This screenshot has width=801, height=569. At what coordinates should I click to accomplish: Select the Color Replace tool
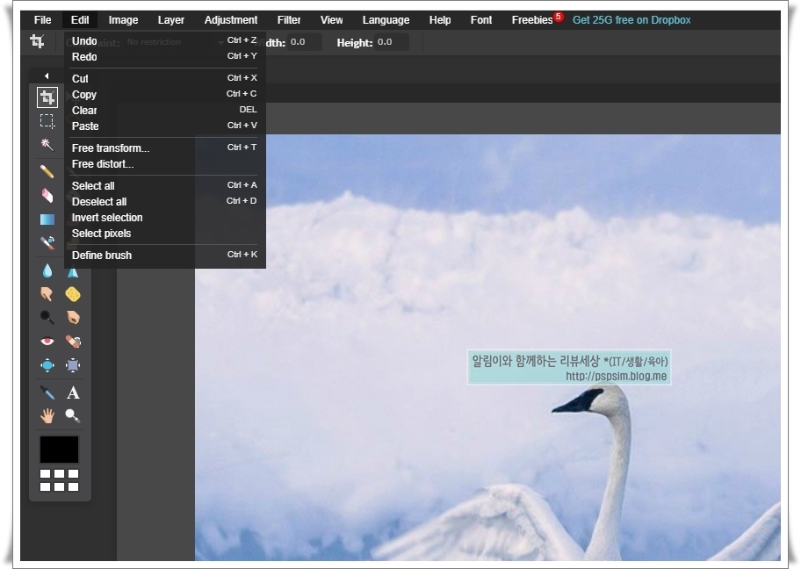[47, 243]
